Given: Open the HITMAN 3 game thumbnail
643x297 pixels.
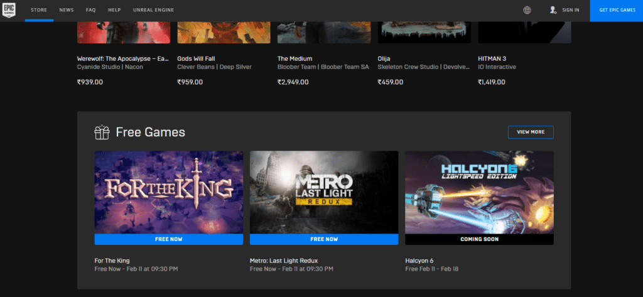Looking at the screenshot, I should [x=524, y=33].
